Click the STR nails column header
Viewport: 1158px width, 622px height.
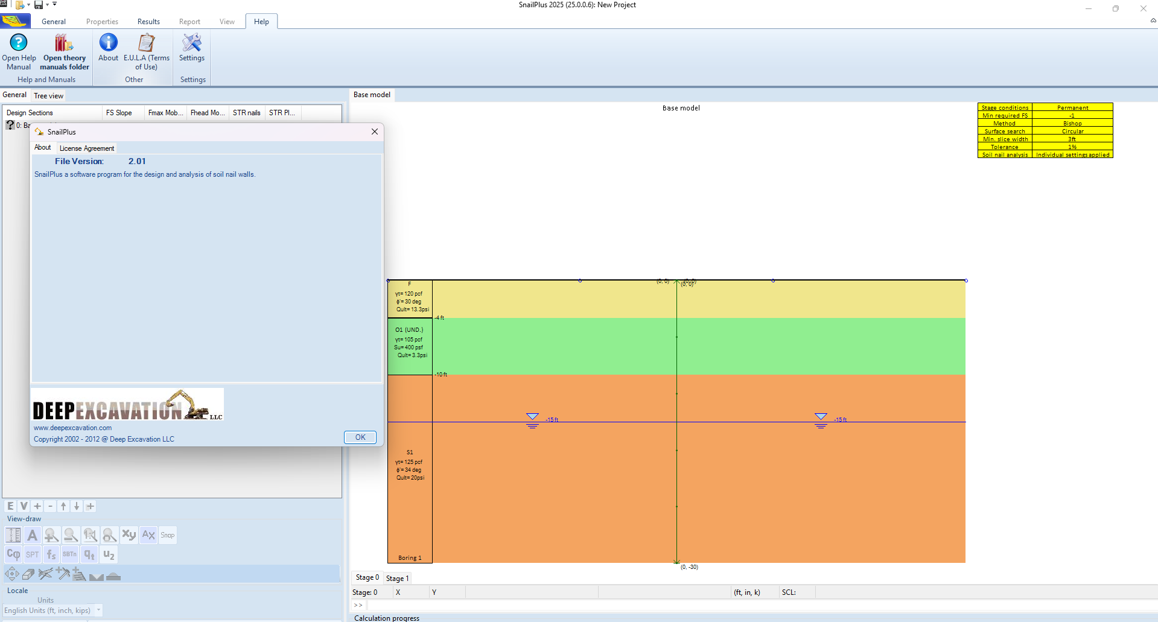(247, 113)
